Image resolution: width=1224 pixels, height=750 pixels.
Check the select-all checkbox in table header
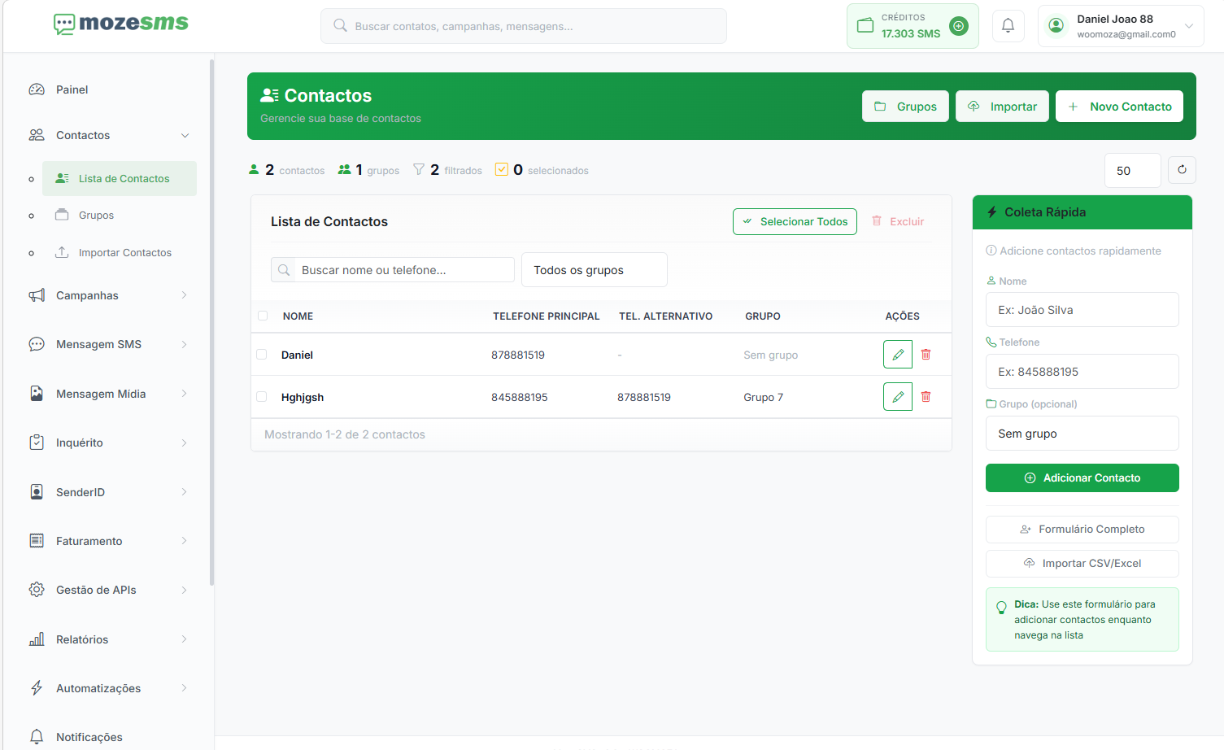pyautogui.click(x=263, y=316)
